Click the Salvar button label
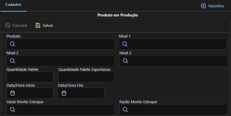Screen dimensions: 231x116 pyautogui.click(x=48, y=26)
